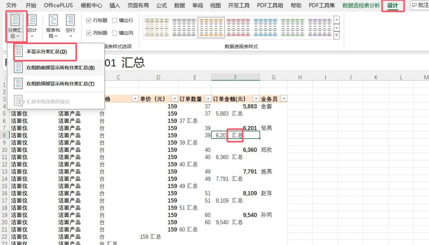
Task: Click the 施燕 cell
Action: click(x=274, y=172)
